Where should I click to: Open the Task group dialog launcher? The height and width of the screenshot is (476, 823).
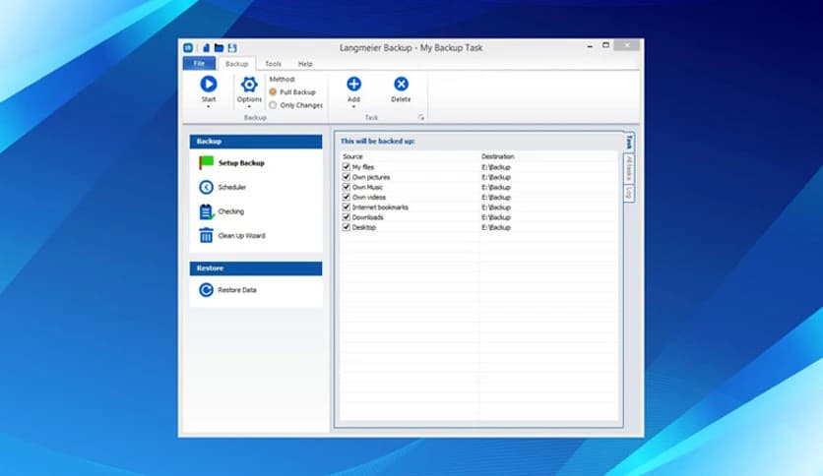pyautogui.click(x=420, y=117)
